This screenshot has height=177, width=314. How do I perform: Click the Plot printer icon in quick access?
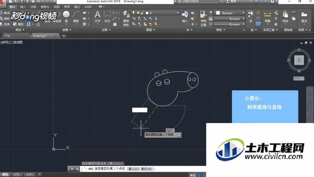(33, 1)
